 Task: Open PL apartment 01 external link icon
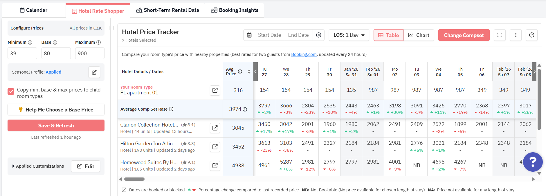point(215,90)
